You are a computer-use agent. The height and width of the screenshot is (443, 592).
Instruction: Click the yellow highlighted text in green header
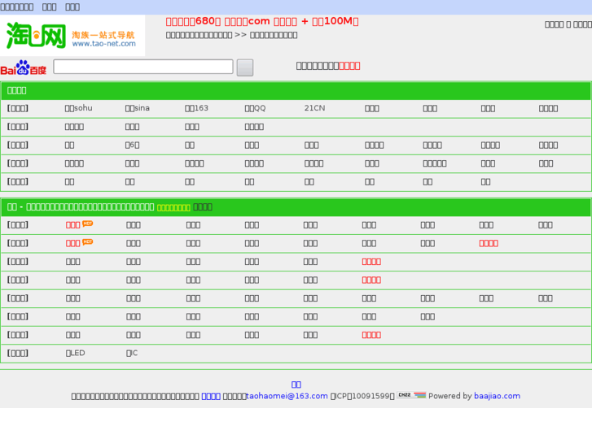click(173, 207)
